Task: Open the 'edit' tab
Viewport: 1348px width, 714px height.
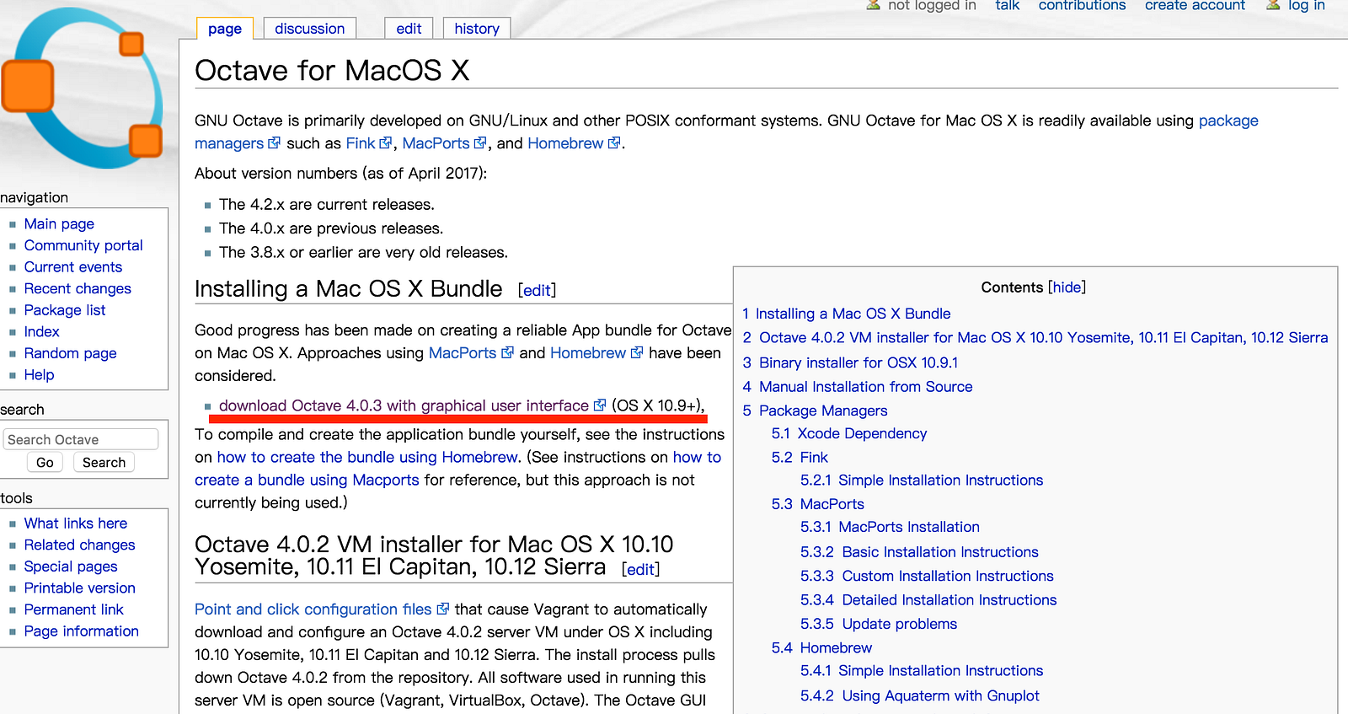Action: point(409,29)
